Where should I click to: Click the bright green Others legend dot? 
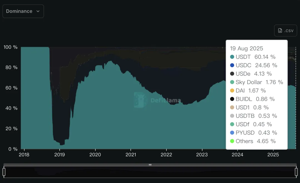coord(232,141)
